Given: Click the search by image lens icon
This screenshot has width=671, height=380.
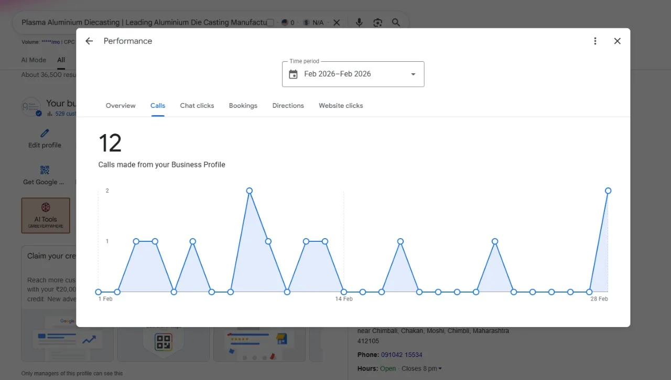Looking at the screenshot, I should [377, 23].
